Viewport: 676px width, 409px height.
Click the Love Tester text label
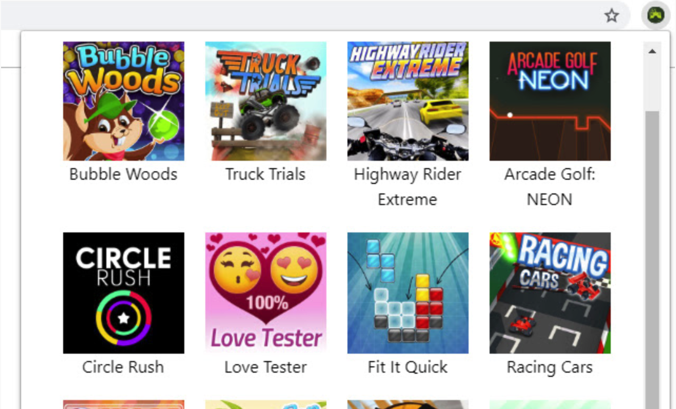(x=265, y=367)
